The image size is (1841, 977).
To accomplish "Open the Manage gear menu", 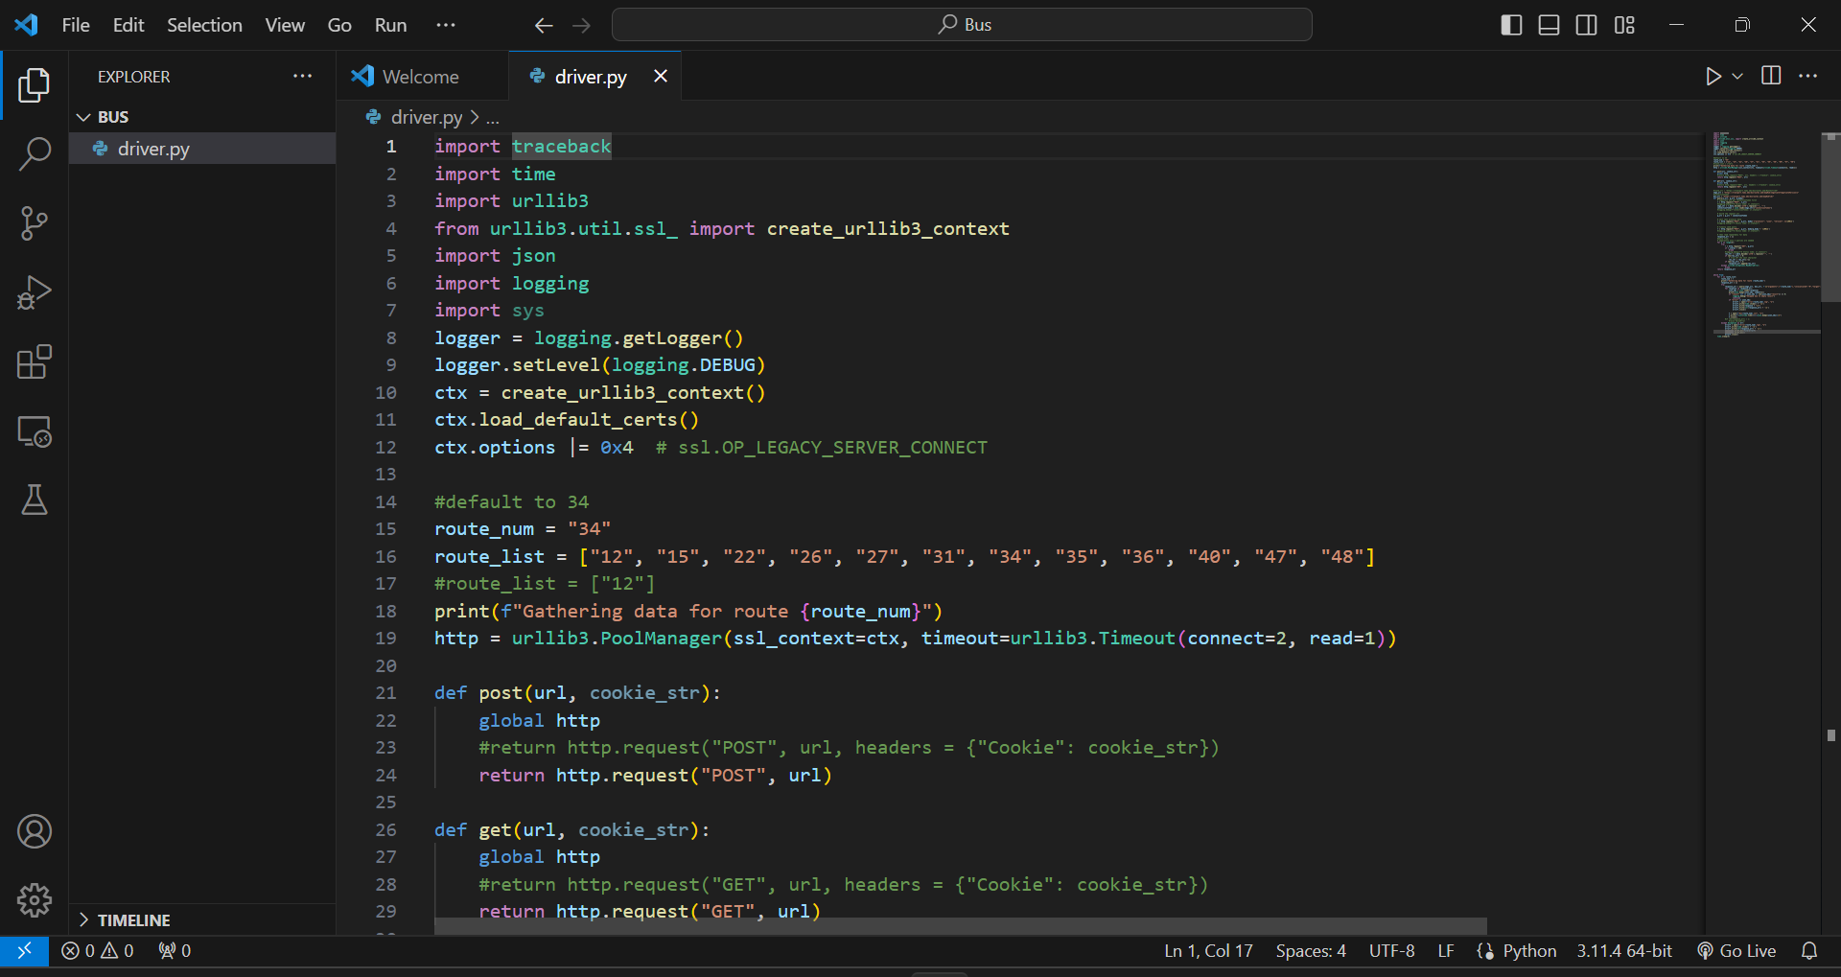I will tap(35, 899).
